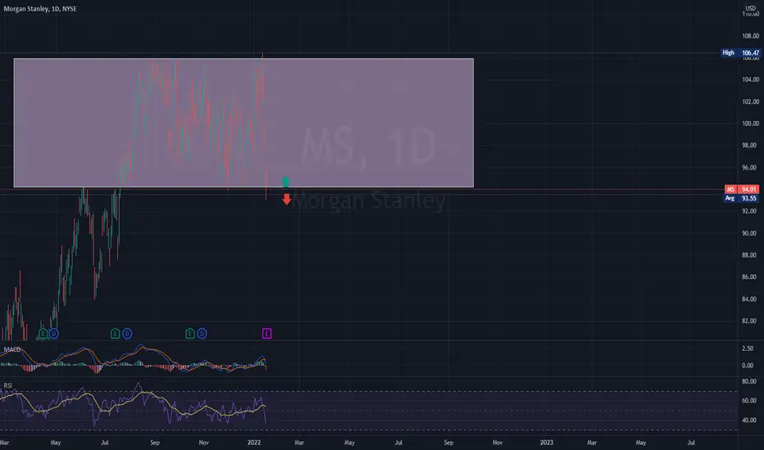
Task: Open the green earnings marker nearest Jul
Action: click(x=115, y=333)
